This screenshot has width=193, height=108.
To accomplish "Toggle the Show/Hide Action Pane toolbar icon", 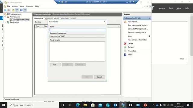I will coord(25,10).
